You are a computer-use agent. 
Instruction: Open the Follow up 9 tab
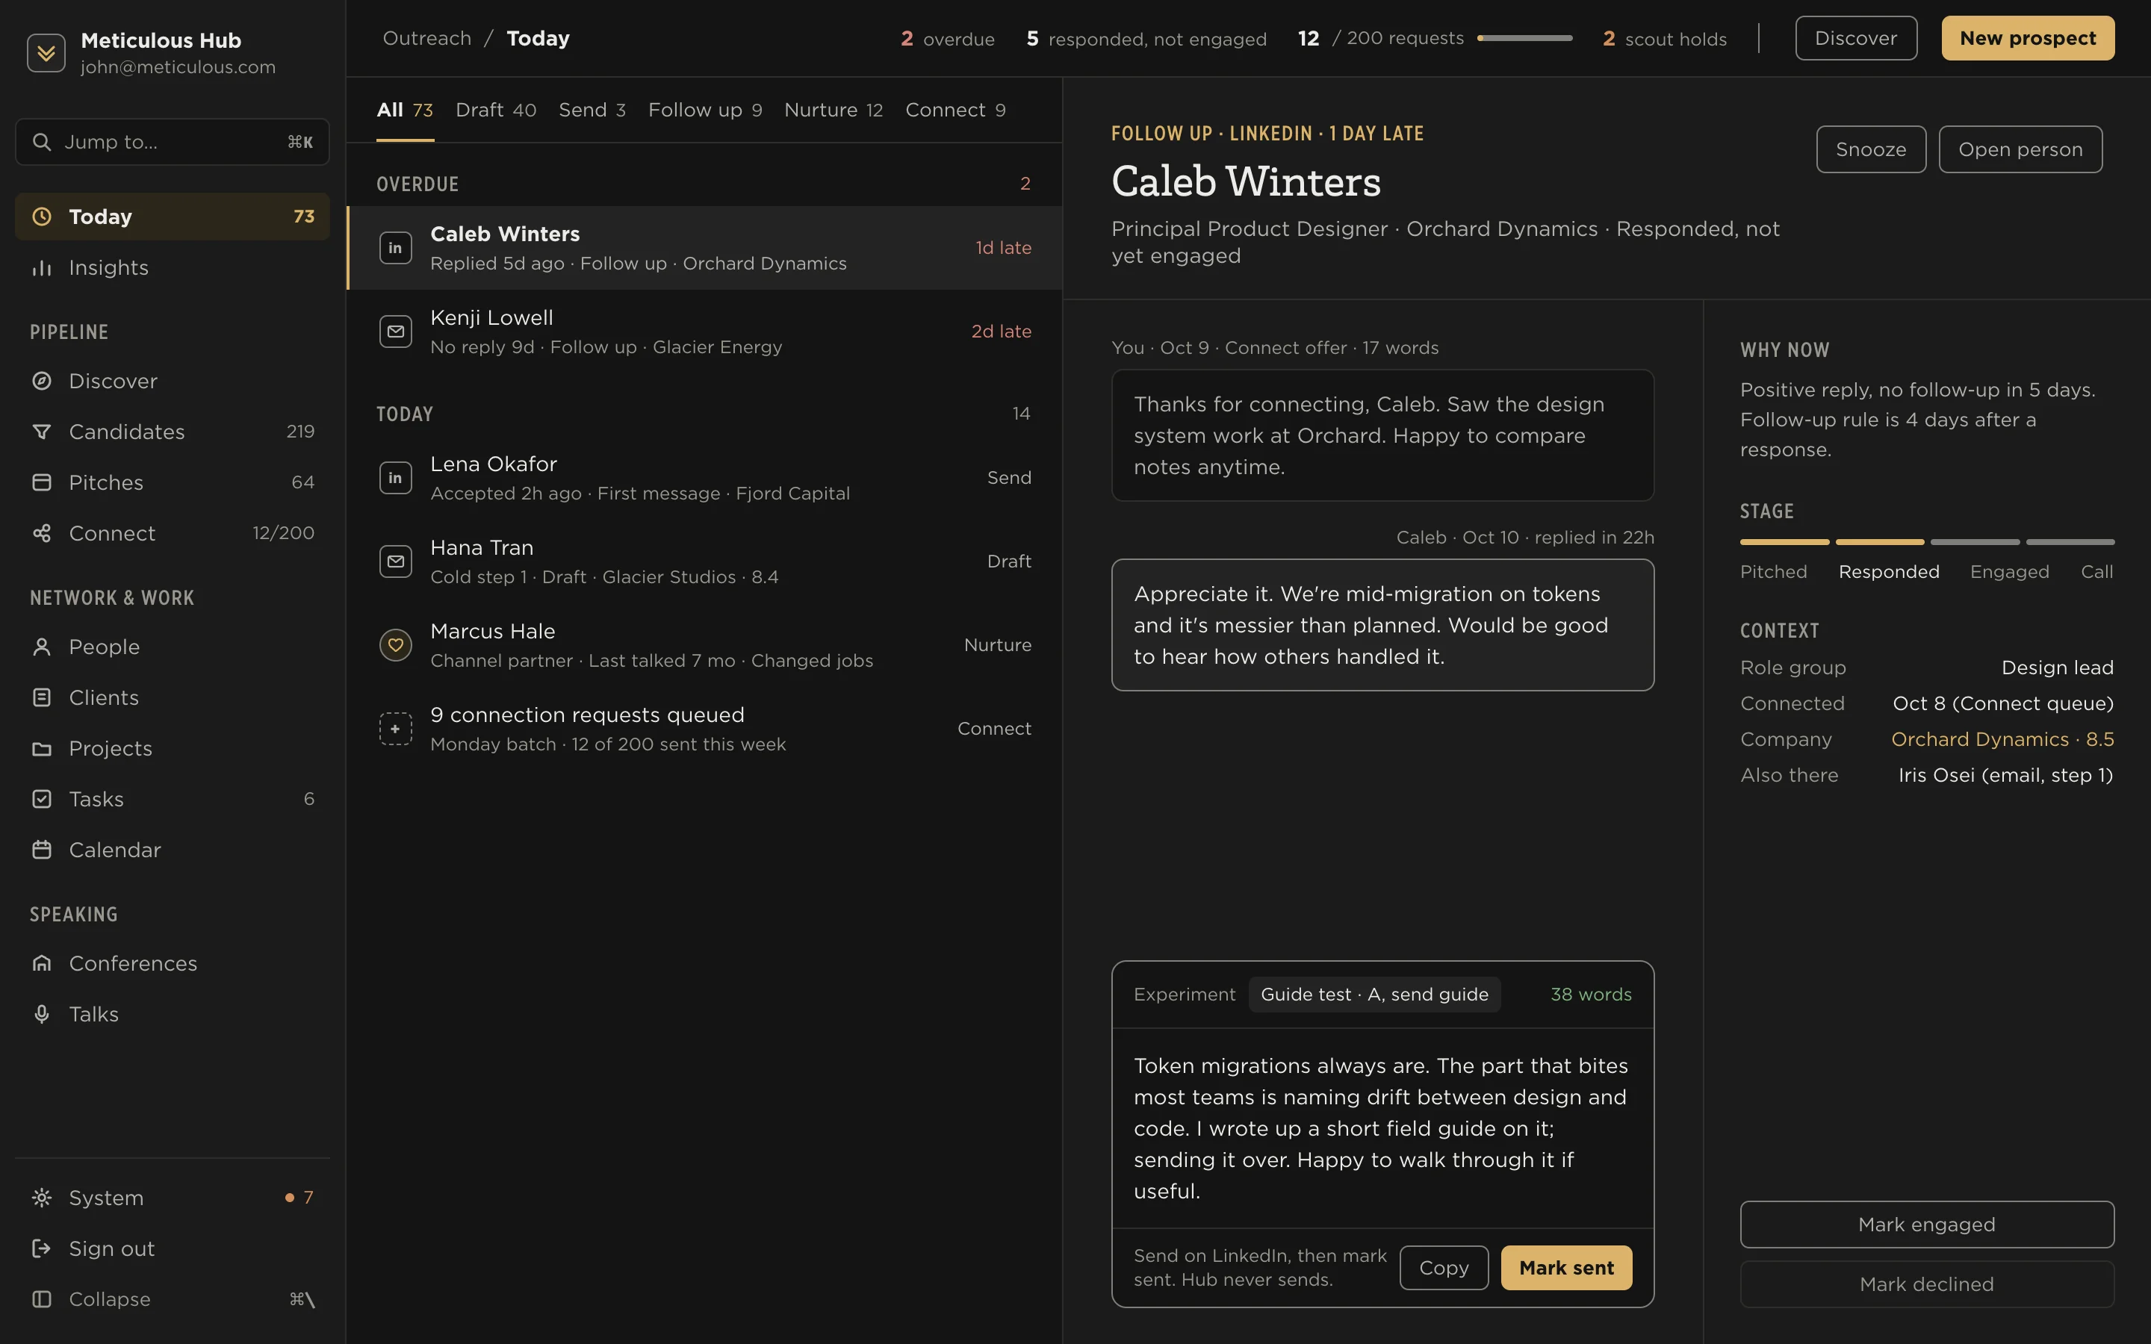click(x=705, y=109)
